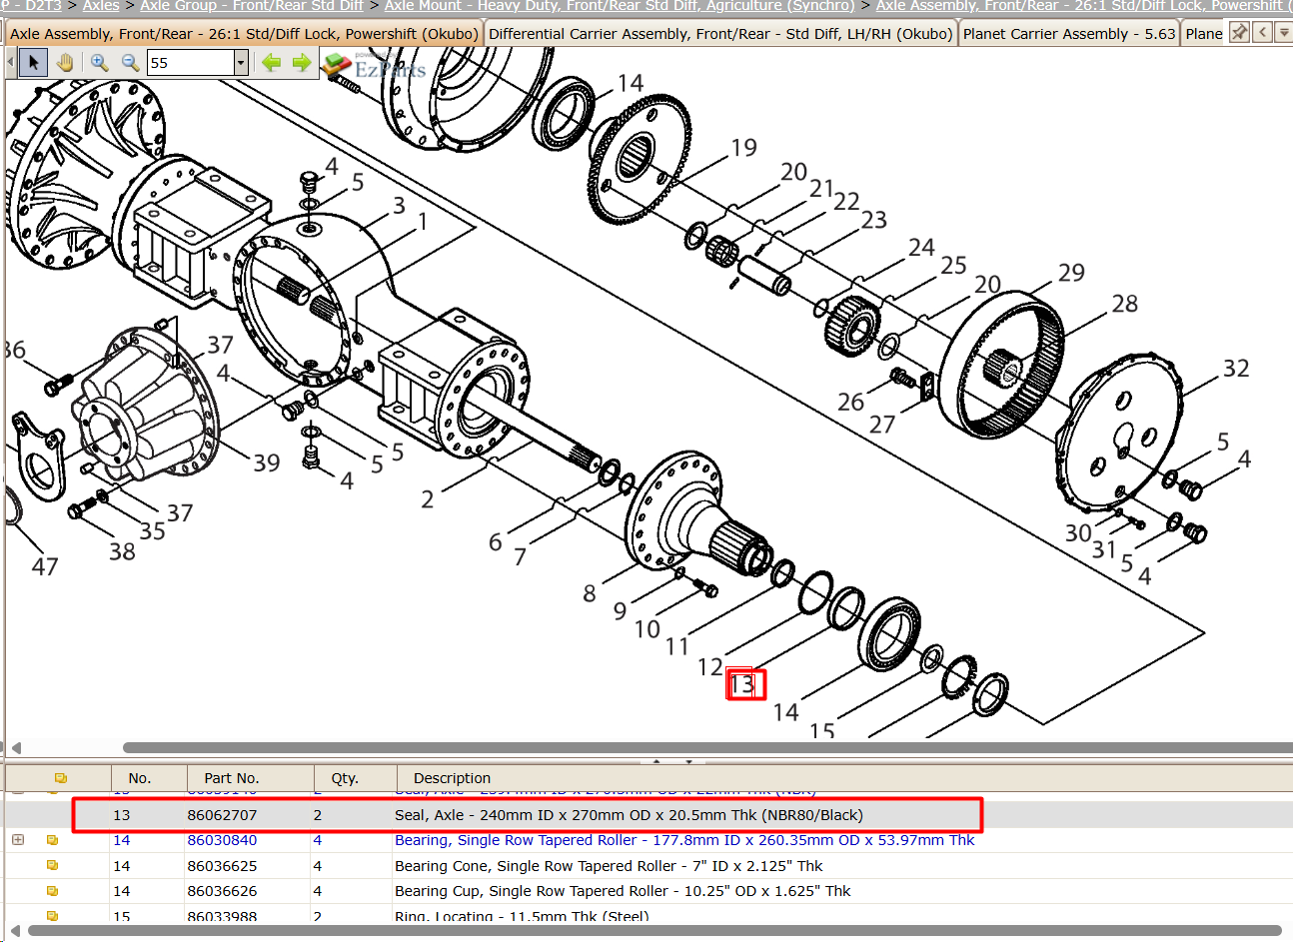
Task: Click the diagram's horizontal scrollbar thumb
Action: 707,747
